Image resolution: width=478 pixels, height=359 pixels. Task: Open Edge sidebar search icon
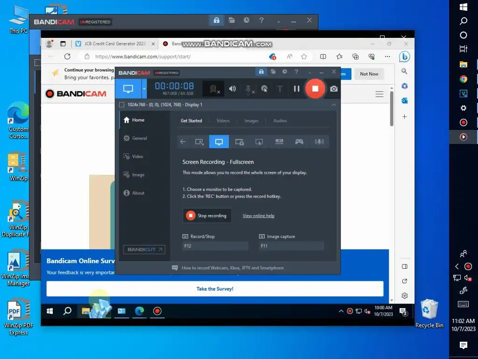tap(404, 71)
